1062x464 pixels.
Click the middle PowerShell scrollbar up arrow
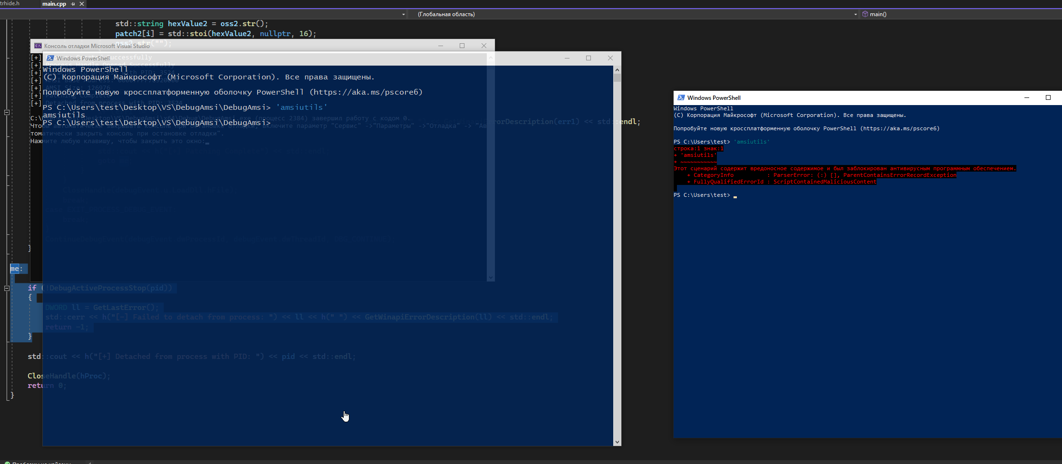(617, 70)
